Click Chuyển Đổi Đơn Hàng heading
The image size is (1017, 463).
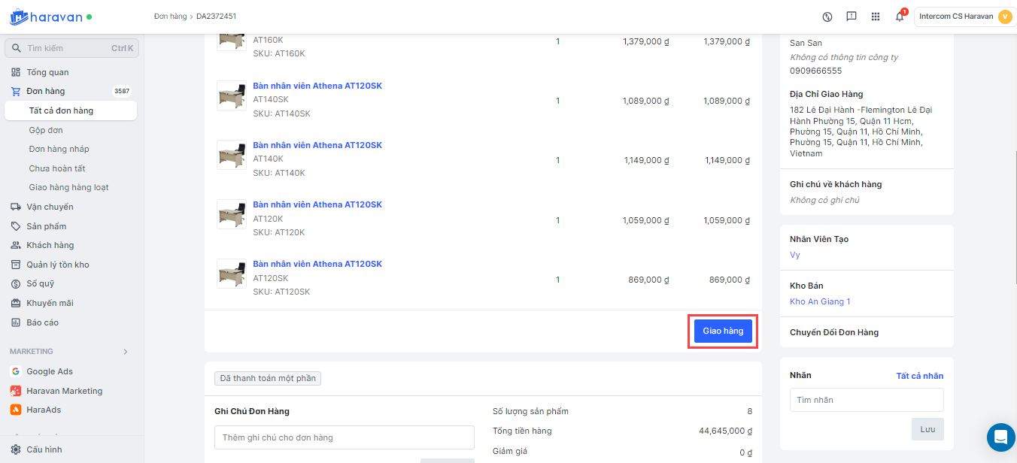click(834, 332)
